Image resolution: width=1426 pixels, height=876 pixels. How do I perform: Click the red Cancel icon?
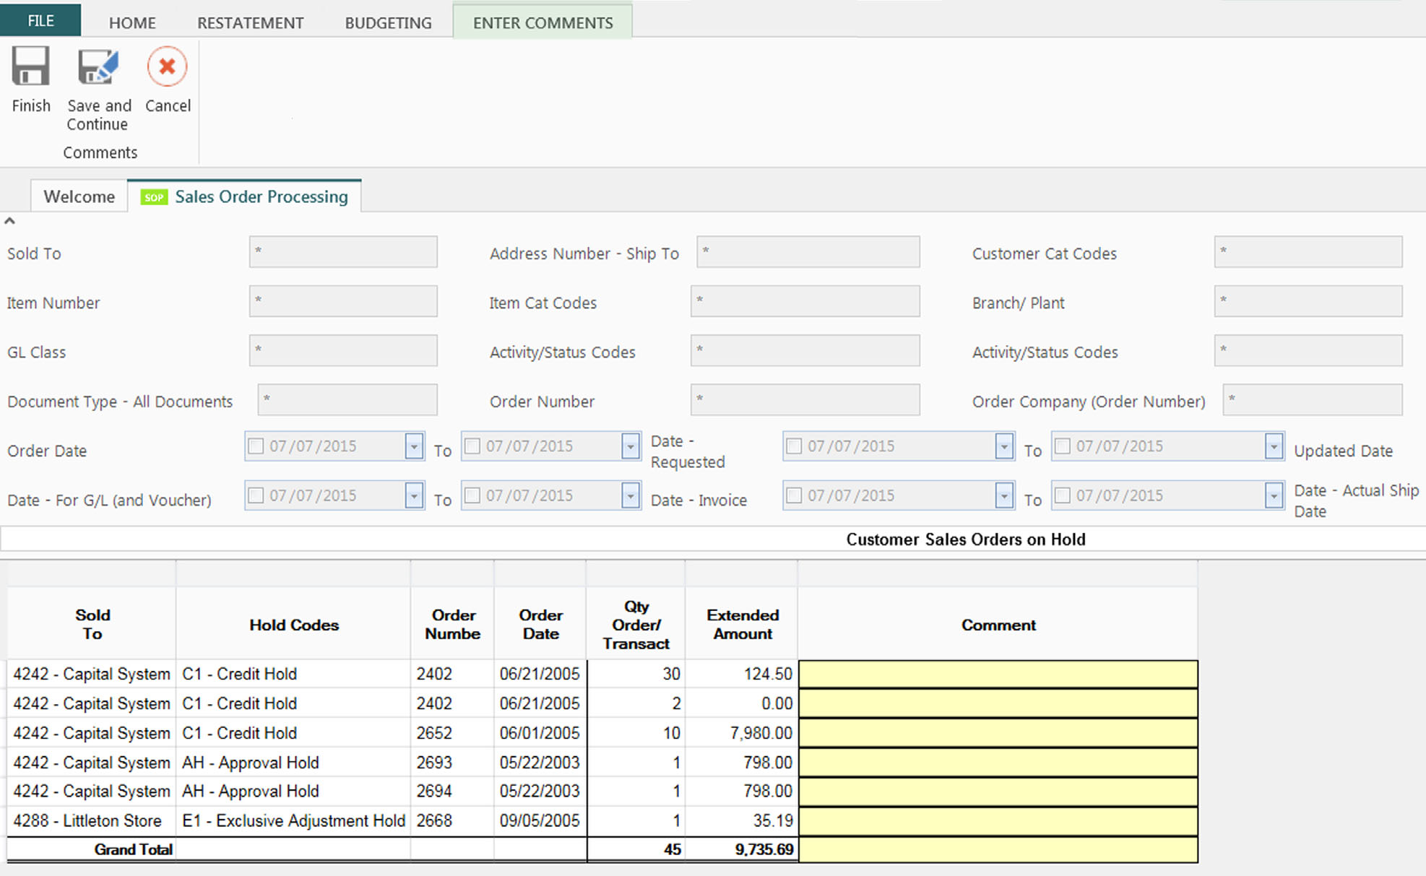click(167, 67)
